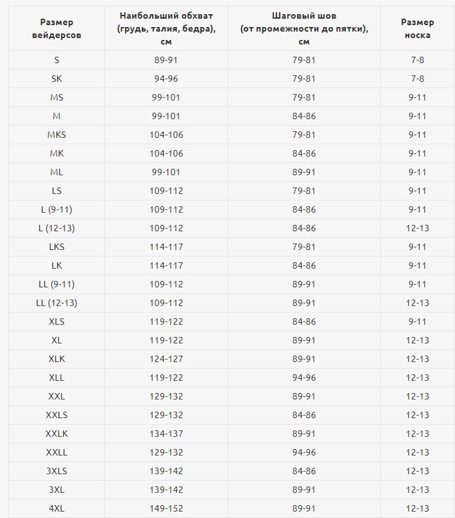
Task: Select the MKS size row label
Action: pos(57,135)
